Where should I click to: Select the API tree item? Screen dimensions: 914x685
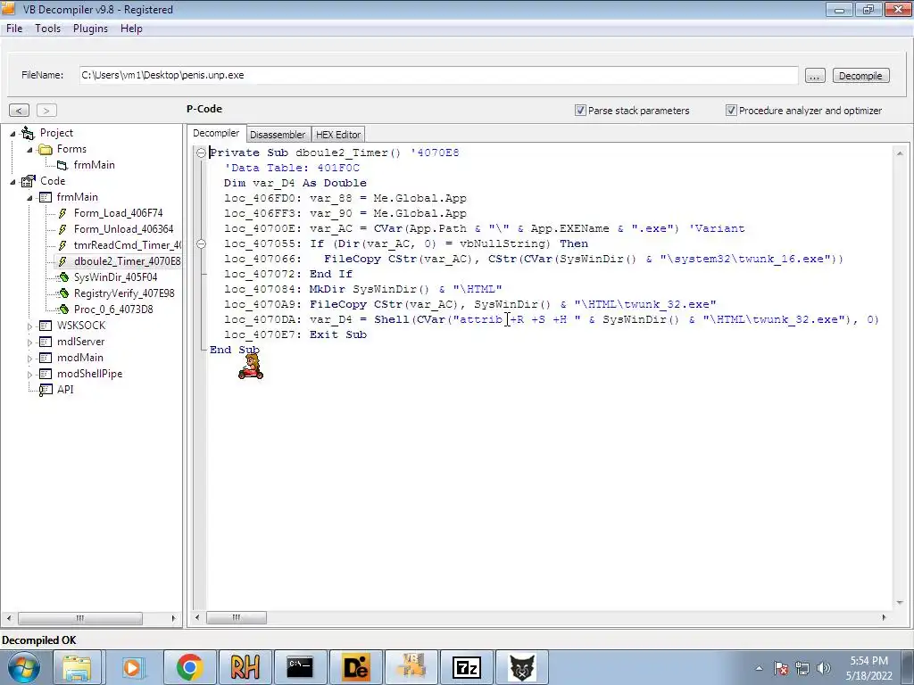tap(64, 390)
